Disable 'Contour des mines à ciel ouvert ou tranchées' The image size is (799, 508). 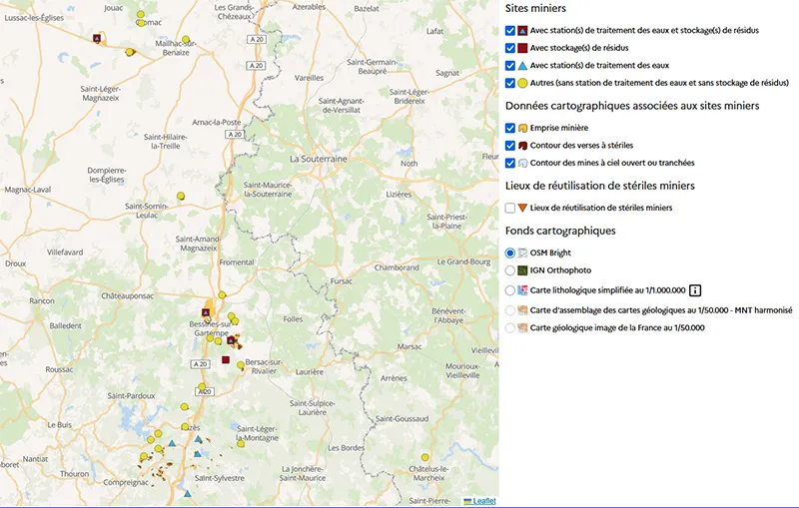coord(511,163)
